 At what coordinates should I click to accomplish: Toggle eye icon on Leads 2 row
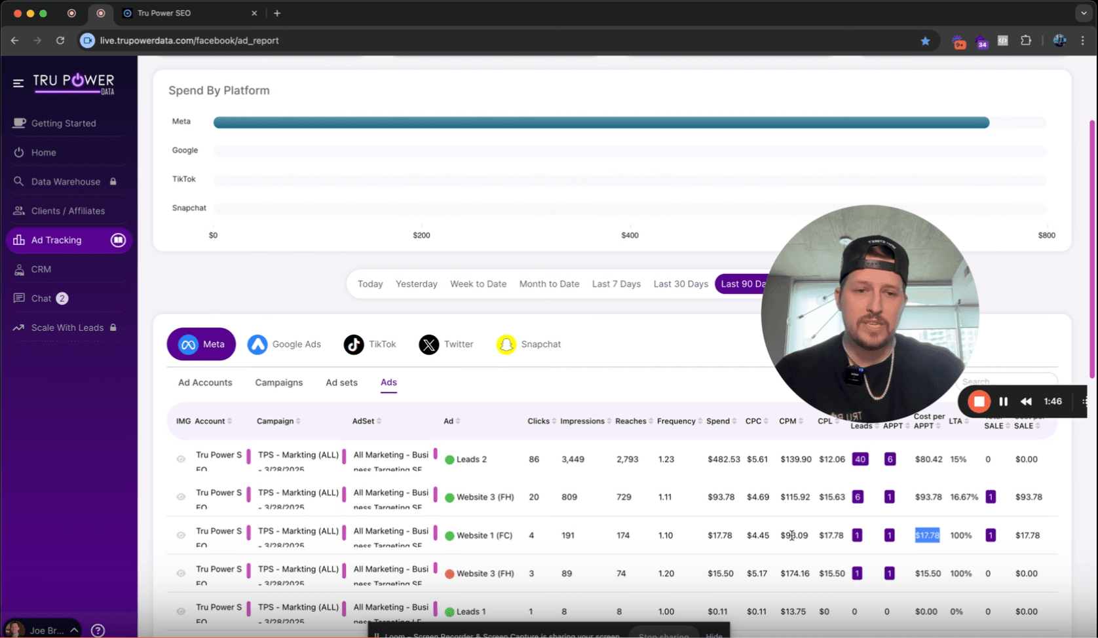pyautogui.click(x=181, y=459)
